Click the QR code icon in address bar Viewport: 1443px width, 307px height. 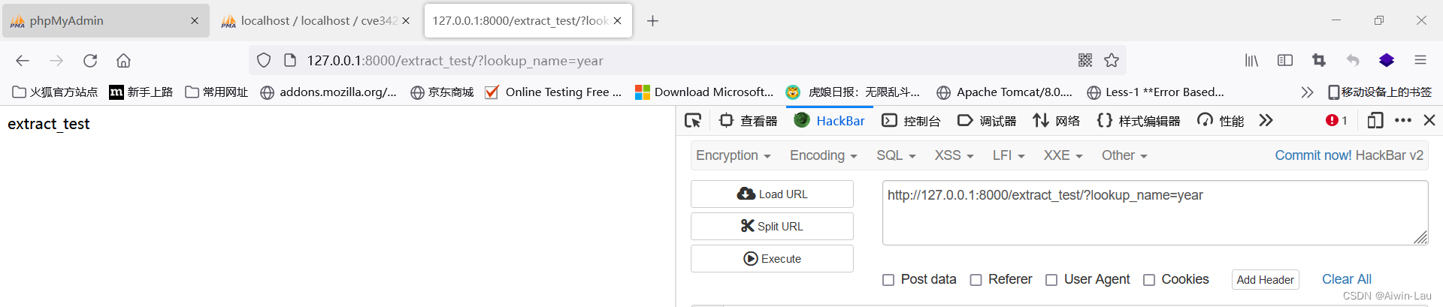[x=1085, y=61]
